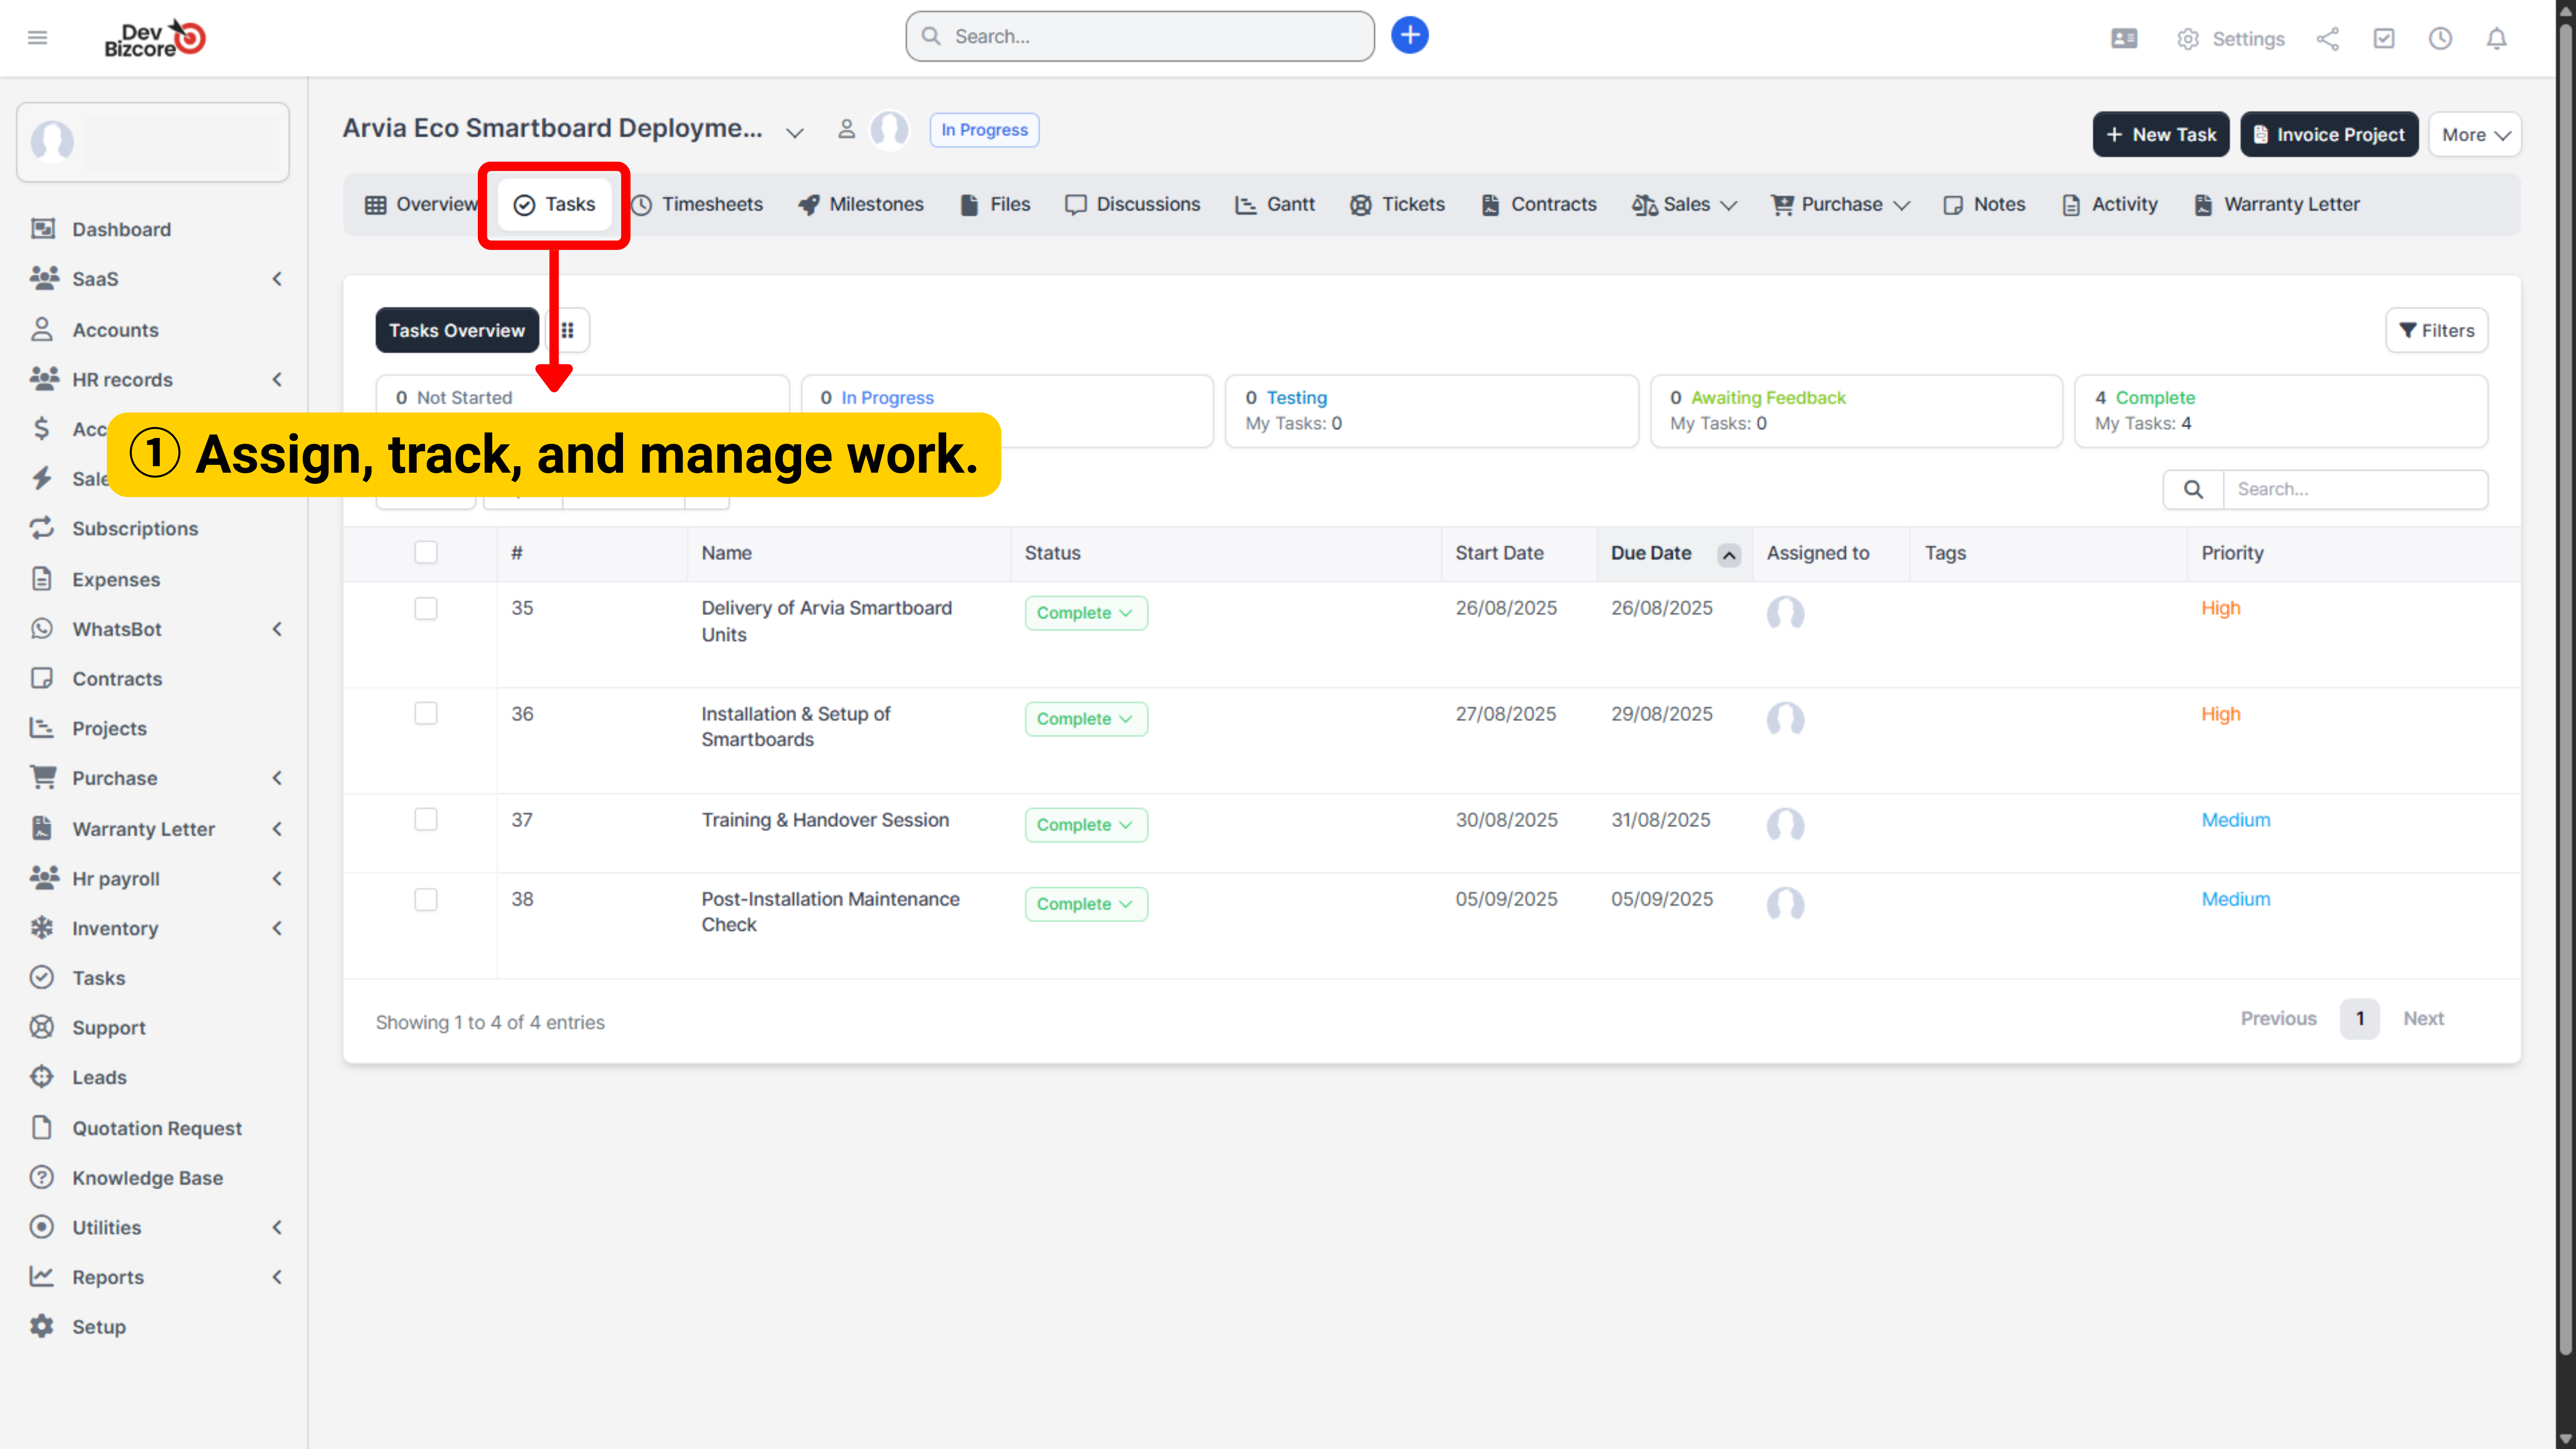Screen dimensions: 2576x1449
Task: Open the to-do checkmark icon in header
Action: click(x=2384, y=39)
